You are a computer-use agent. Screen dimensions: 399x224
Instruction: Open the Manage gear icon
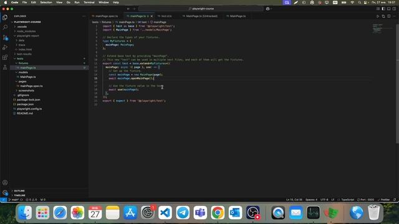click(5, 192)
